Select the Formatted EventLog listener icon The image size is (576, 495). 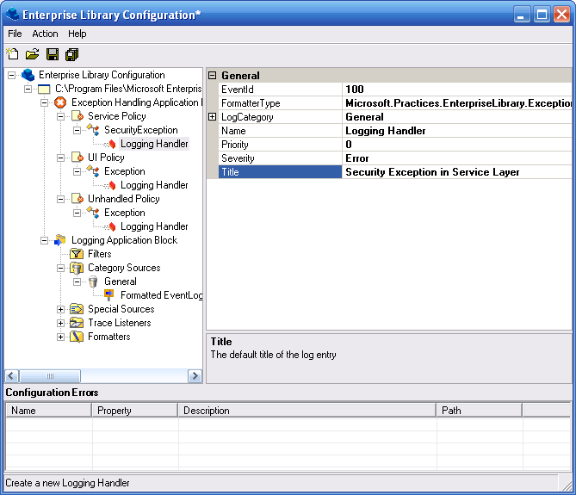pos(109,295)
